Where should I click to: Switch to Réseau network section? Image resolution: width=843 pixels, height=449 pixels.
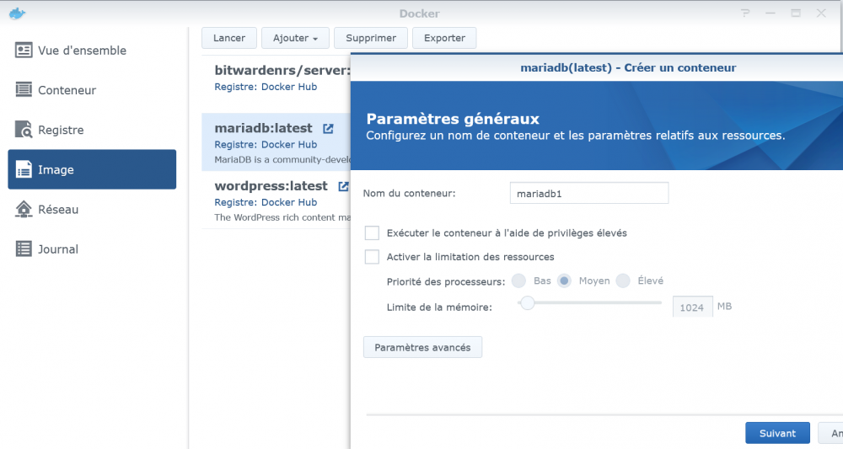(x=92, y=210)
